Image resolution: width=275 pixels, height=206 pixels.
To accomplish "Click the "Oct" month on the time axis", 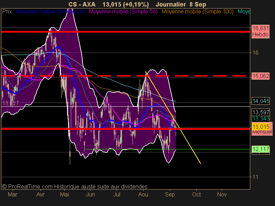I will pos(196,194).
